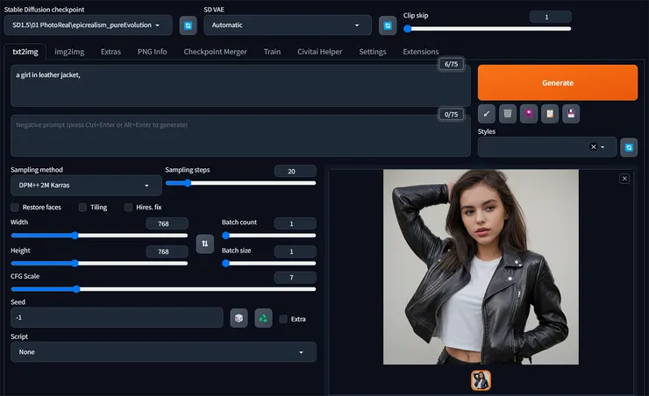Check the Extra seed checkbox
The height and width of the screenshot is (396, 649).
coord(283,319)
